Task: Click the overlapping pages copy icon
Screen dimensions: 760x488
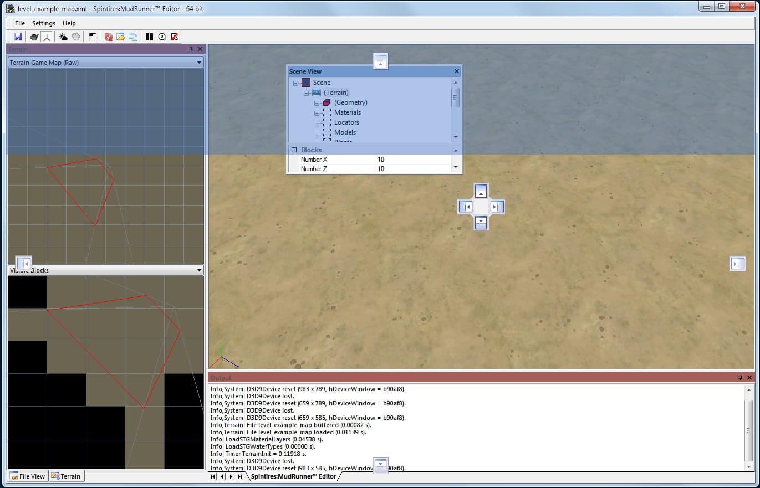Action: pos(133,37)
